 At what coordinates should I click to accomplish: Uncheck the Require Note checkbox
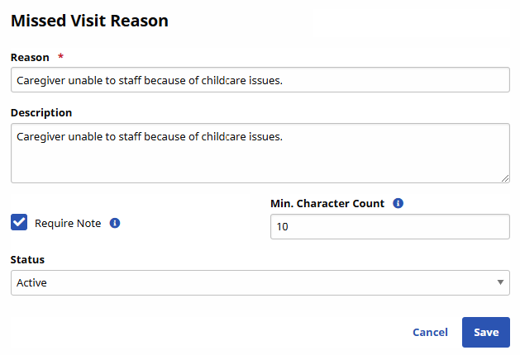point(19,223)
